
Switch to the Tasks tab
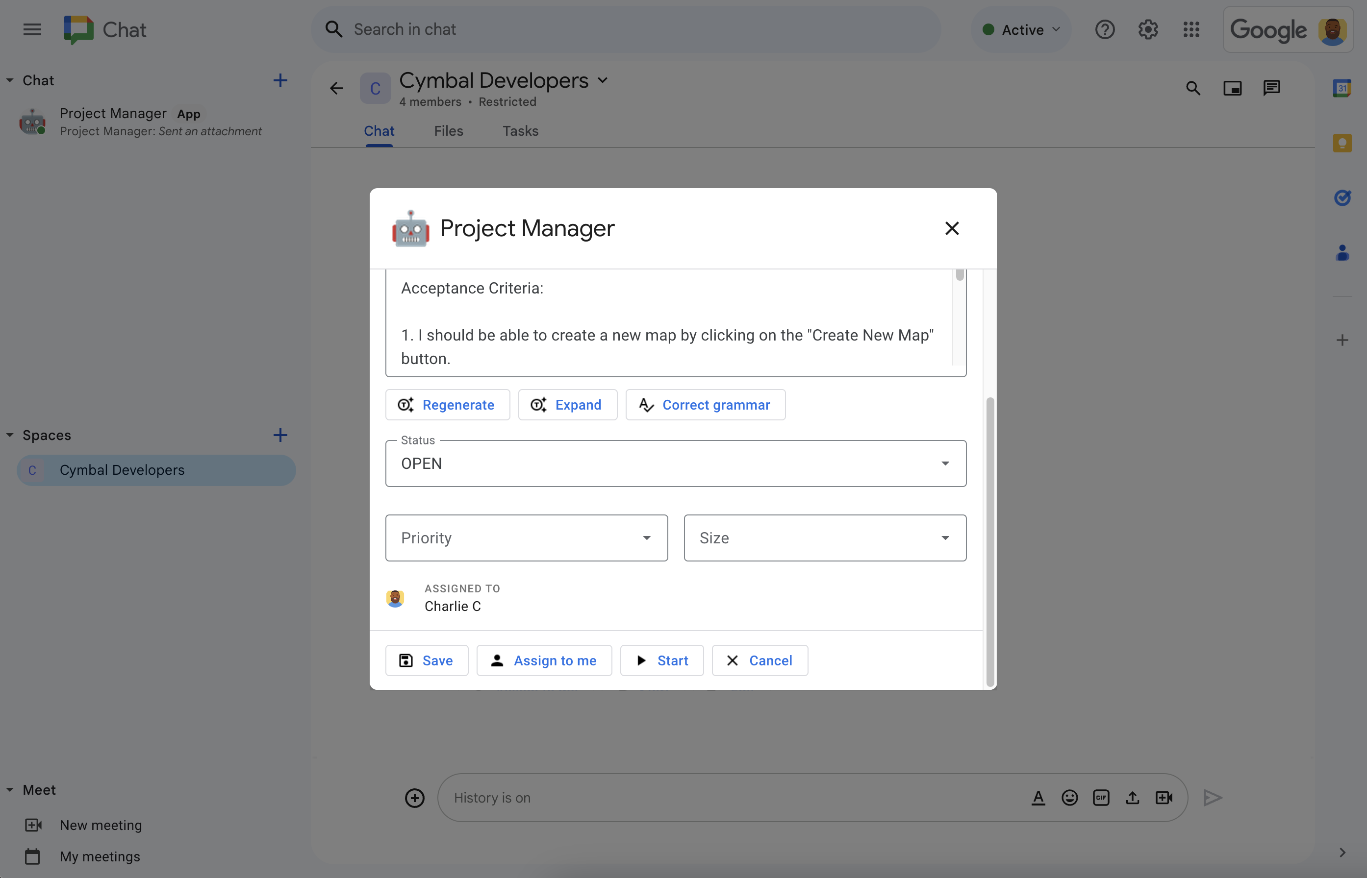(x=520, y=130)
